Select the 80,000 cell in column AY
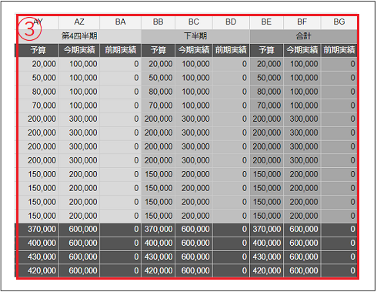This screenshot has width=377, height=292. coord(38,92)
